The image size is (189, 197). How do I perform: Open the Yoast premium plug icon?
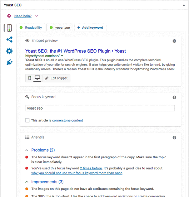[10, 62]
